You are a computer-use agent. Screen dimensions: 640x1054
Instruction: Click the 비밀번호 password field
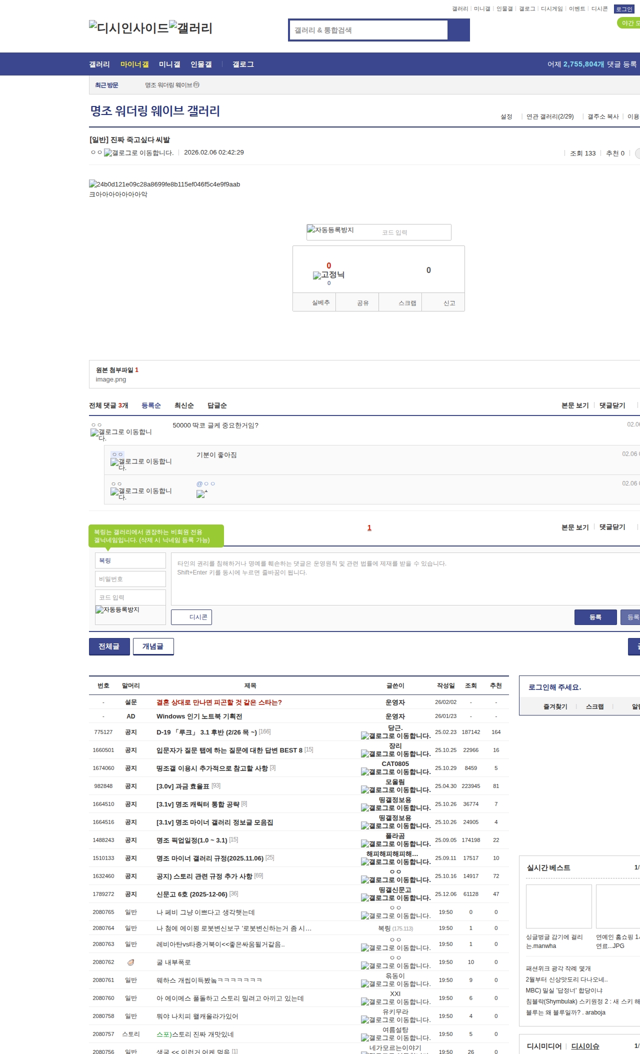130,579
